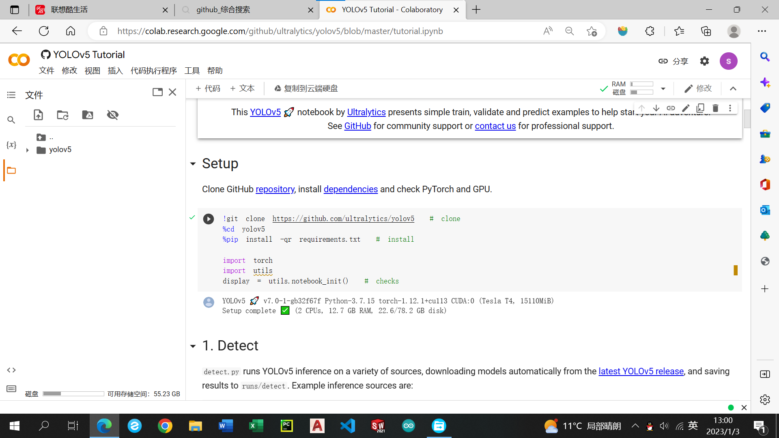
Task: Collapse the notebook header with chevron
Action: point(733,88)
